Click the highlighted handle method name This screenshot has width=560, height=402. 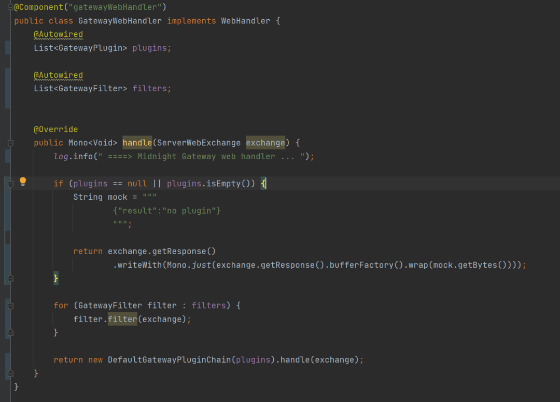[x=137, y=143]
